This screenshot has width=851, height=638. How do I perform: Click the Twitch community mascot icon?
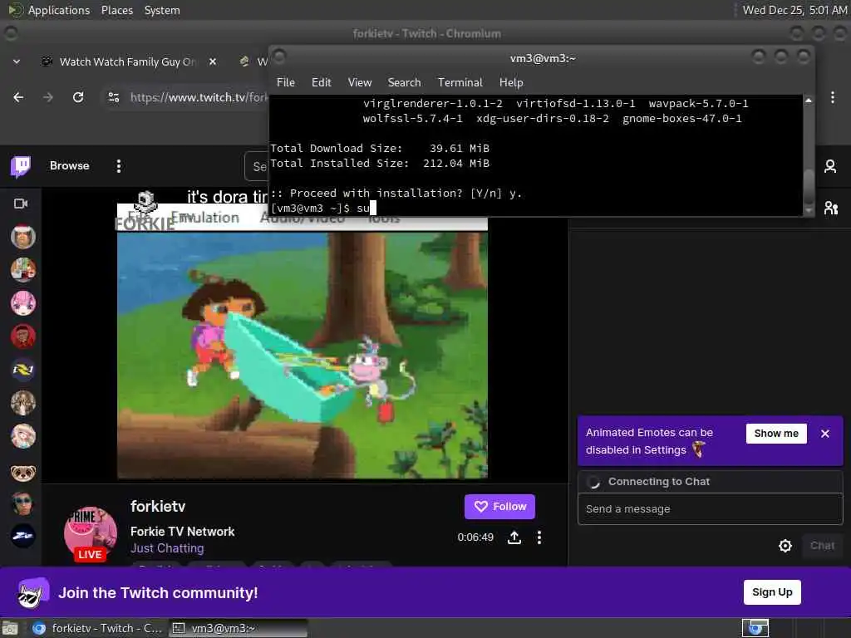[x=32, y=591]
